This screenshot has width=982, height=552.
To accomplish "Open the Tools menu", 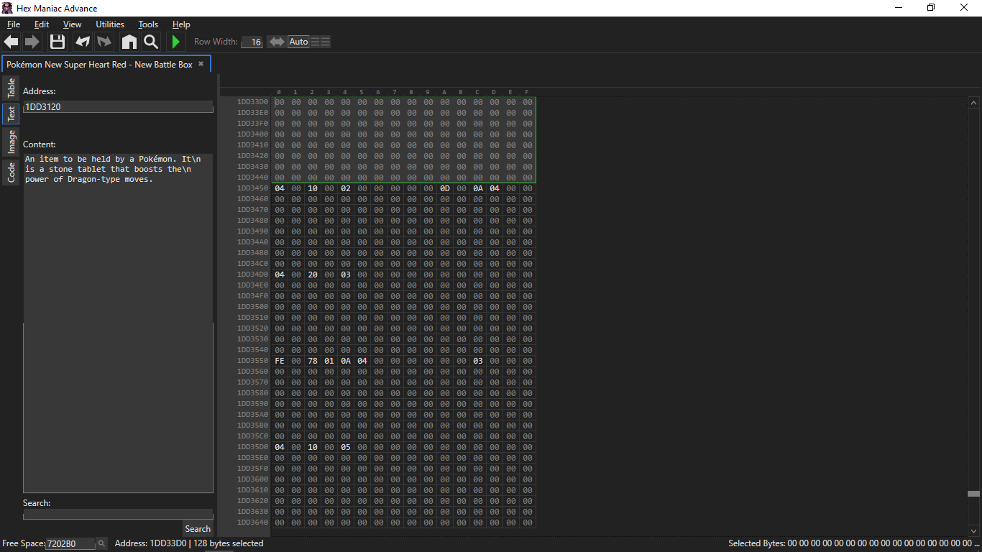I will [x=148, y=24].
